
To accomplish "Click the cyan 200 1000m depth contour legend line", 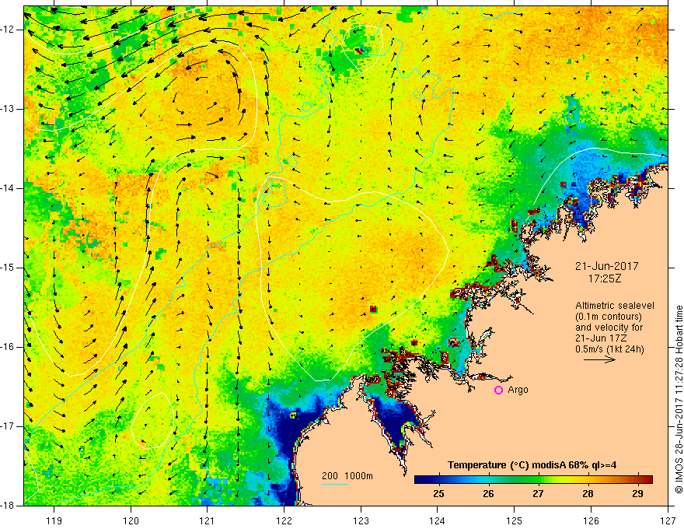I will [335, 484].
